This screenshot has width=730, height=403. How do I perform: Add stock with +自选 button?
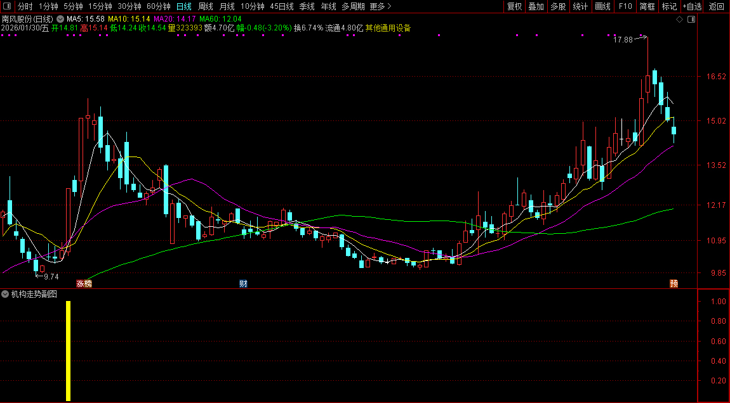tap(693, 6)
